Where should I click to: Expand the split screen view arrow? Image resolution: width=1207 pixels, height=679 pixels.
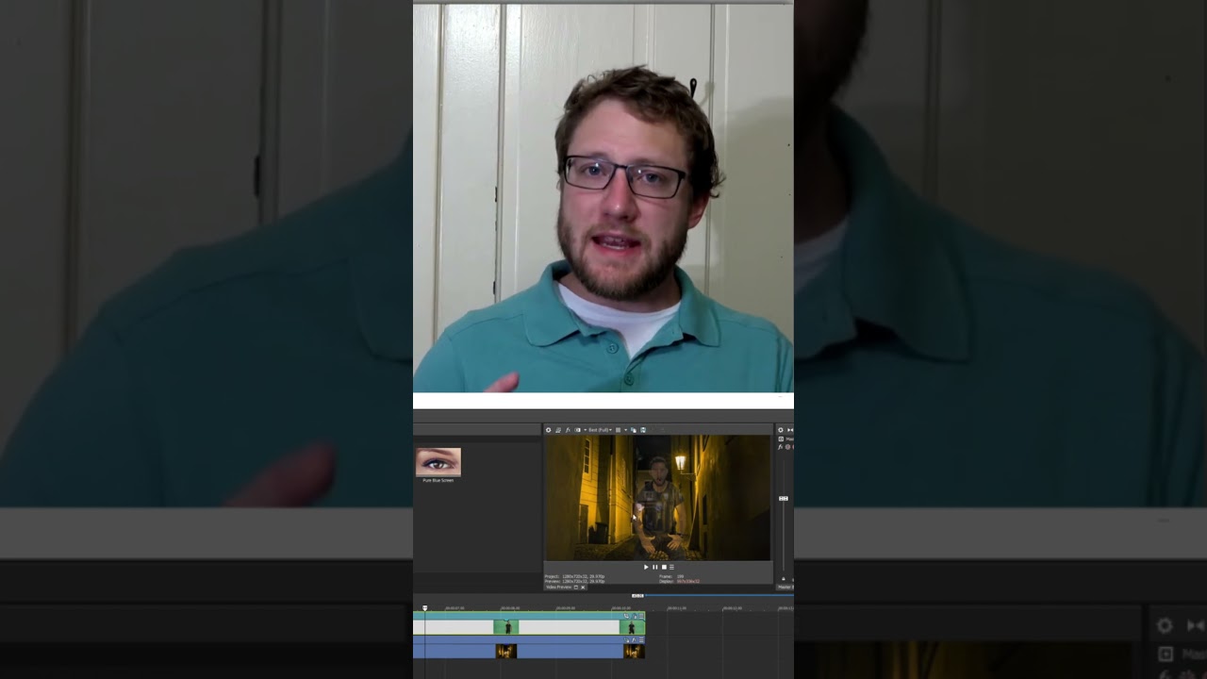click(585, 430)
